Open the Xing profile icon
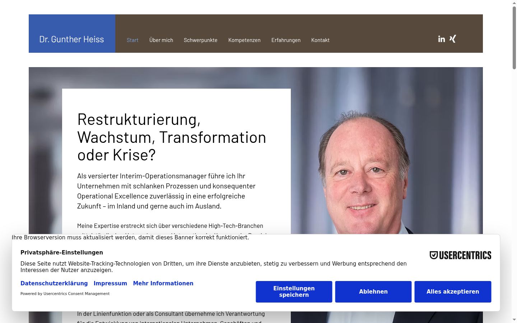Screen dimensions: 517x323 [x=453, y=39]
